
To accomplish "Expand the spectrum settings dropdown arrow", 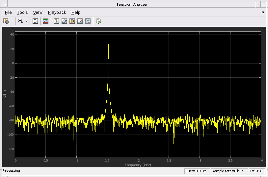I will 12,21.
